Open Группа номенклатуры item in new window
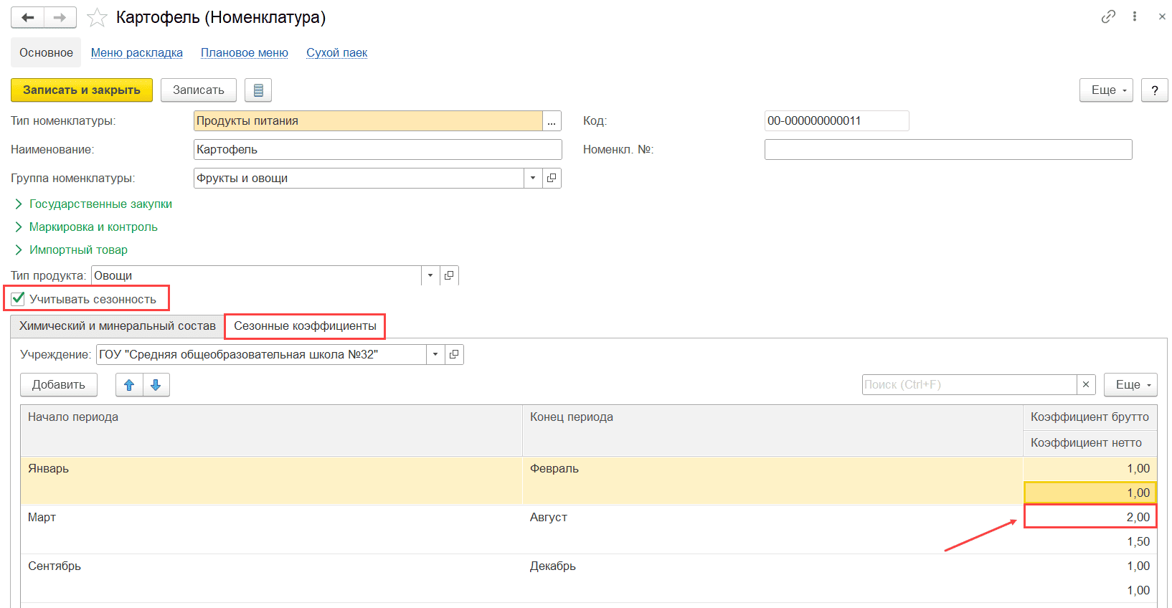This screenshot has height=608, width=1172. coord(552,179)
